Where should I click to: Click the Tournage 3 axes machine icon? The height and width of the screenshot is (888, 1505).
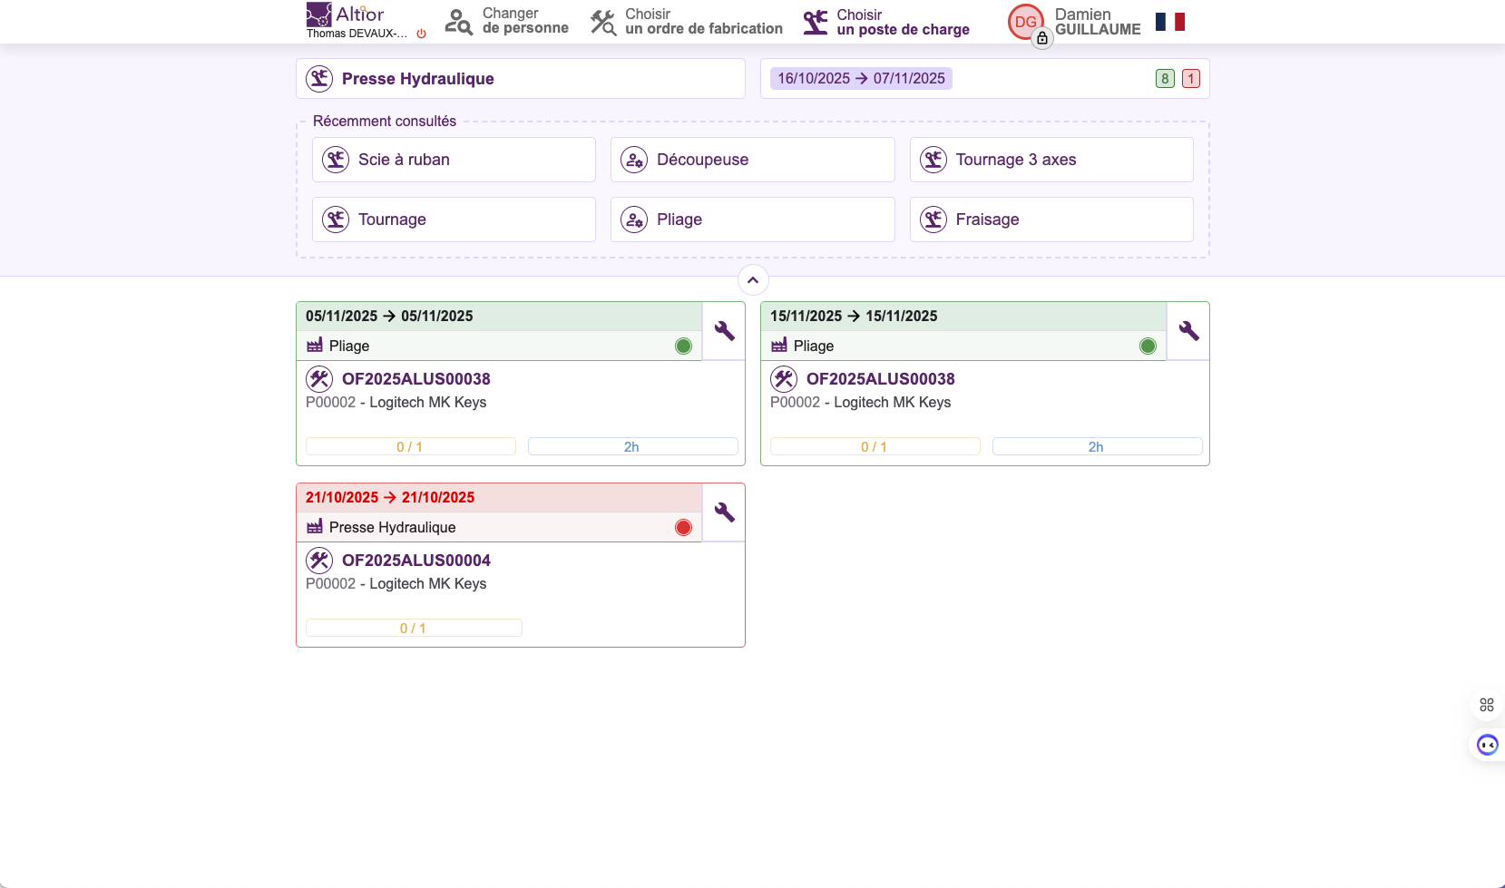coord(933,160)
